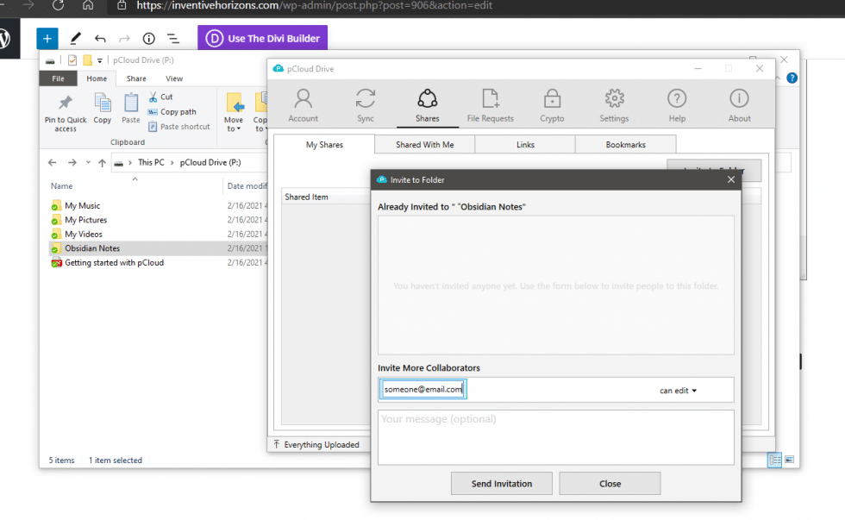Open the Help section in pCloud Drive
This screenshot has width=845, height=520.
click(677, 105)
